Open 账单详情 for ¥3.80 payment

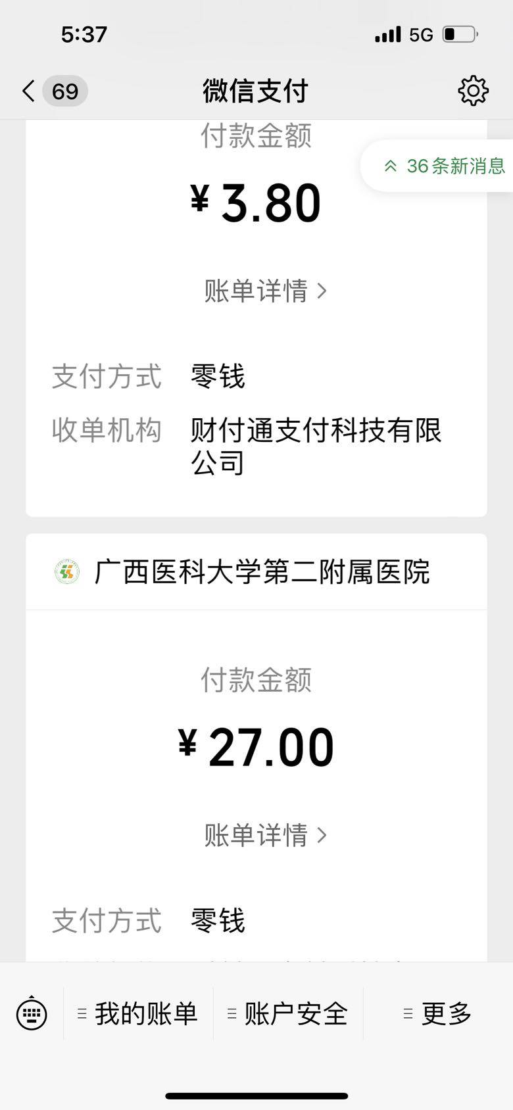264,291
